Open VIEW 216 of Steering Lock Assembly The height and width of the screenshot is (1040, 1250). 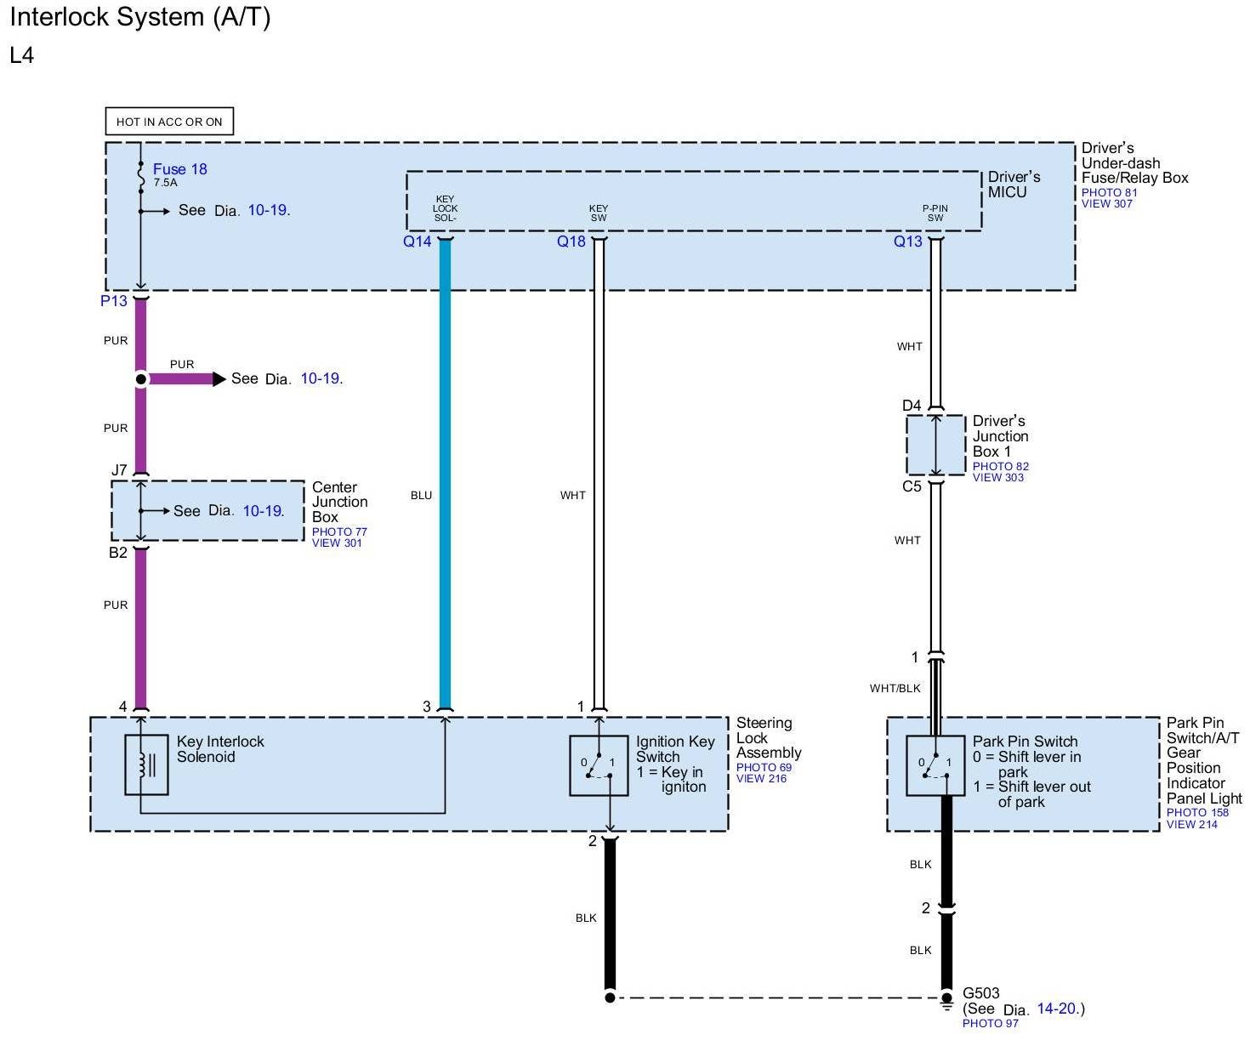coord(761,779)
